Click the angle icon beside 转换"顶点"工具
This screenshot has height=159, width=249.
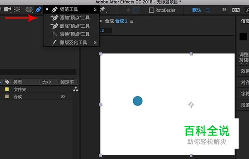tap(55, 34)
